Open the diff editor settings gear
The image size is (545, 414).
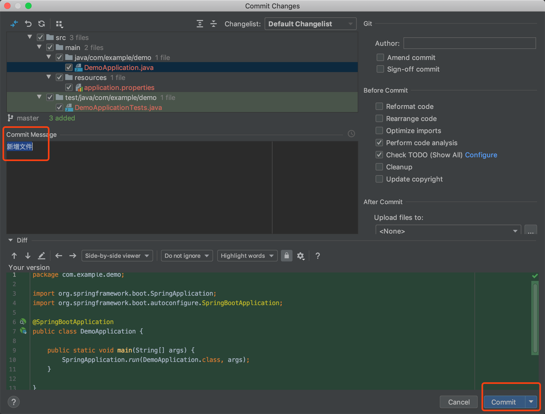tap(301, 256)
